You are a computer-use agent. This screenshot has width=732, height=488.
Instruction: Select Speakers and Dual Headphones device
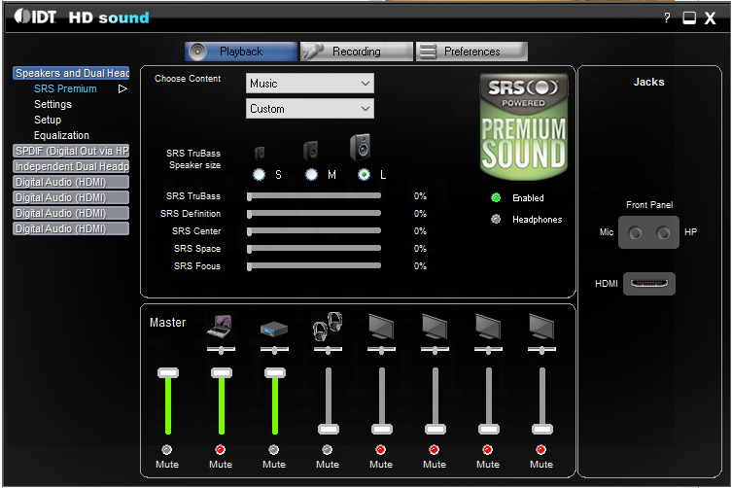(71, 73)
